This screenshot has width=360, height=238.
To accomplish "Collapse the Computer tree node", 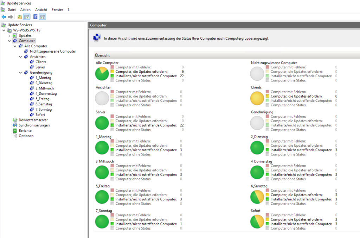I will pos(9,41).
